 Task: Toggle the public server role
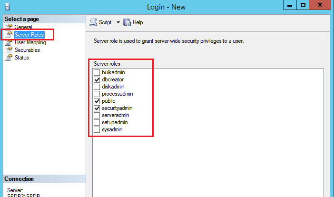point(97,101)
